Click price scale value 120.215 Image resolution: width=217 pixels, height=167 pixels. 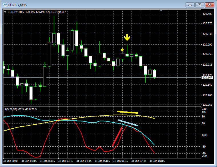click(x=207, y=65)
